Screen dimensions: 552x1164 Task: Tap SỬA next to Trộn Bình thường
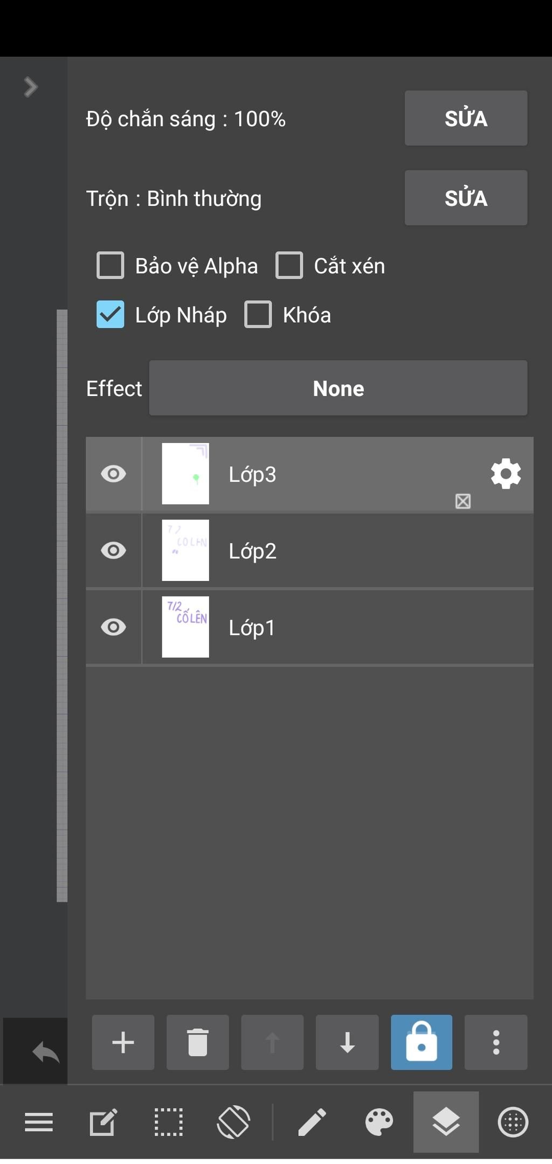(x=466, y=198)
